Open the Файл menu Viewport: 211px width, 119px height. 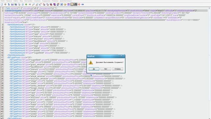[3, 1]
